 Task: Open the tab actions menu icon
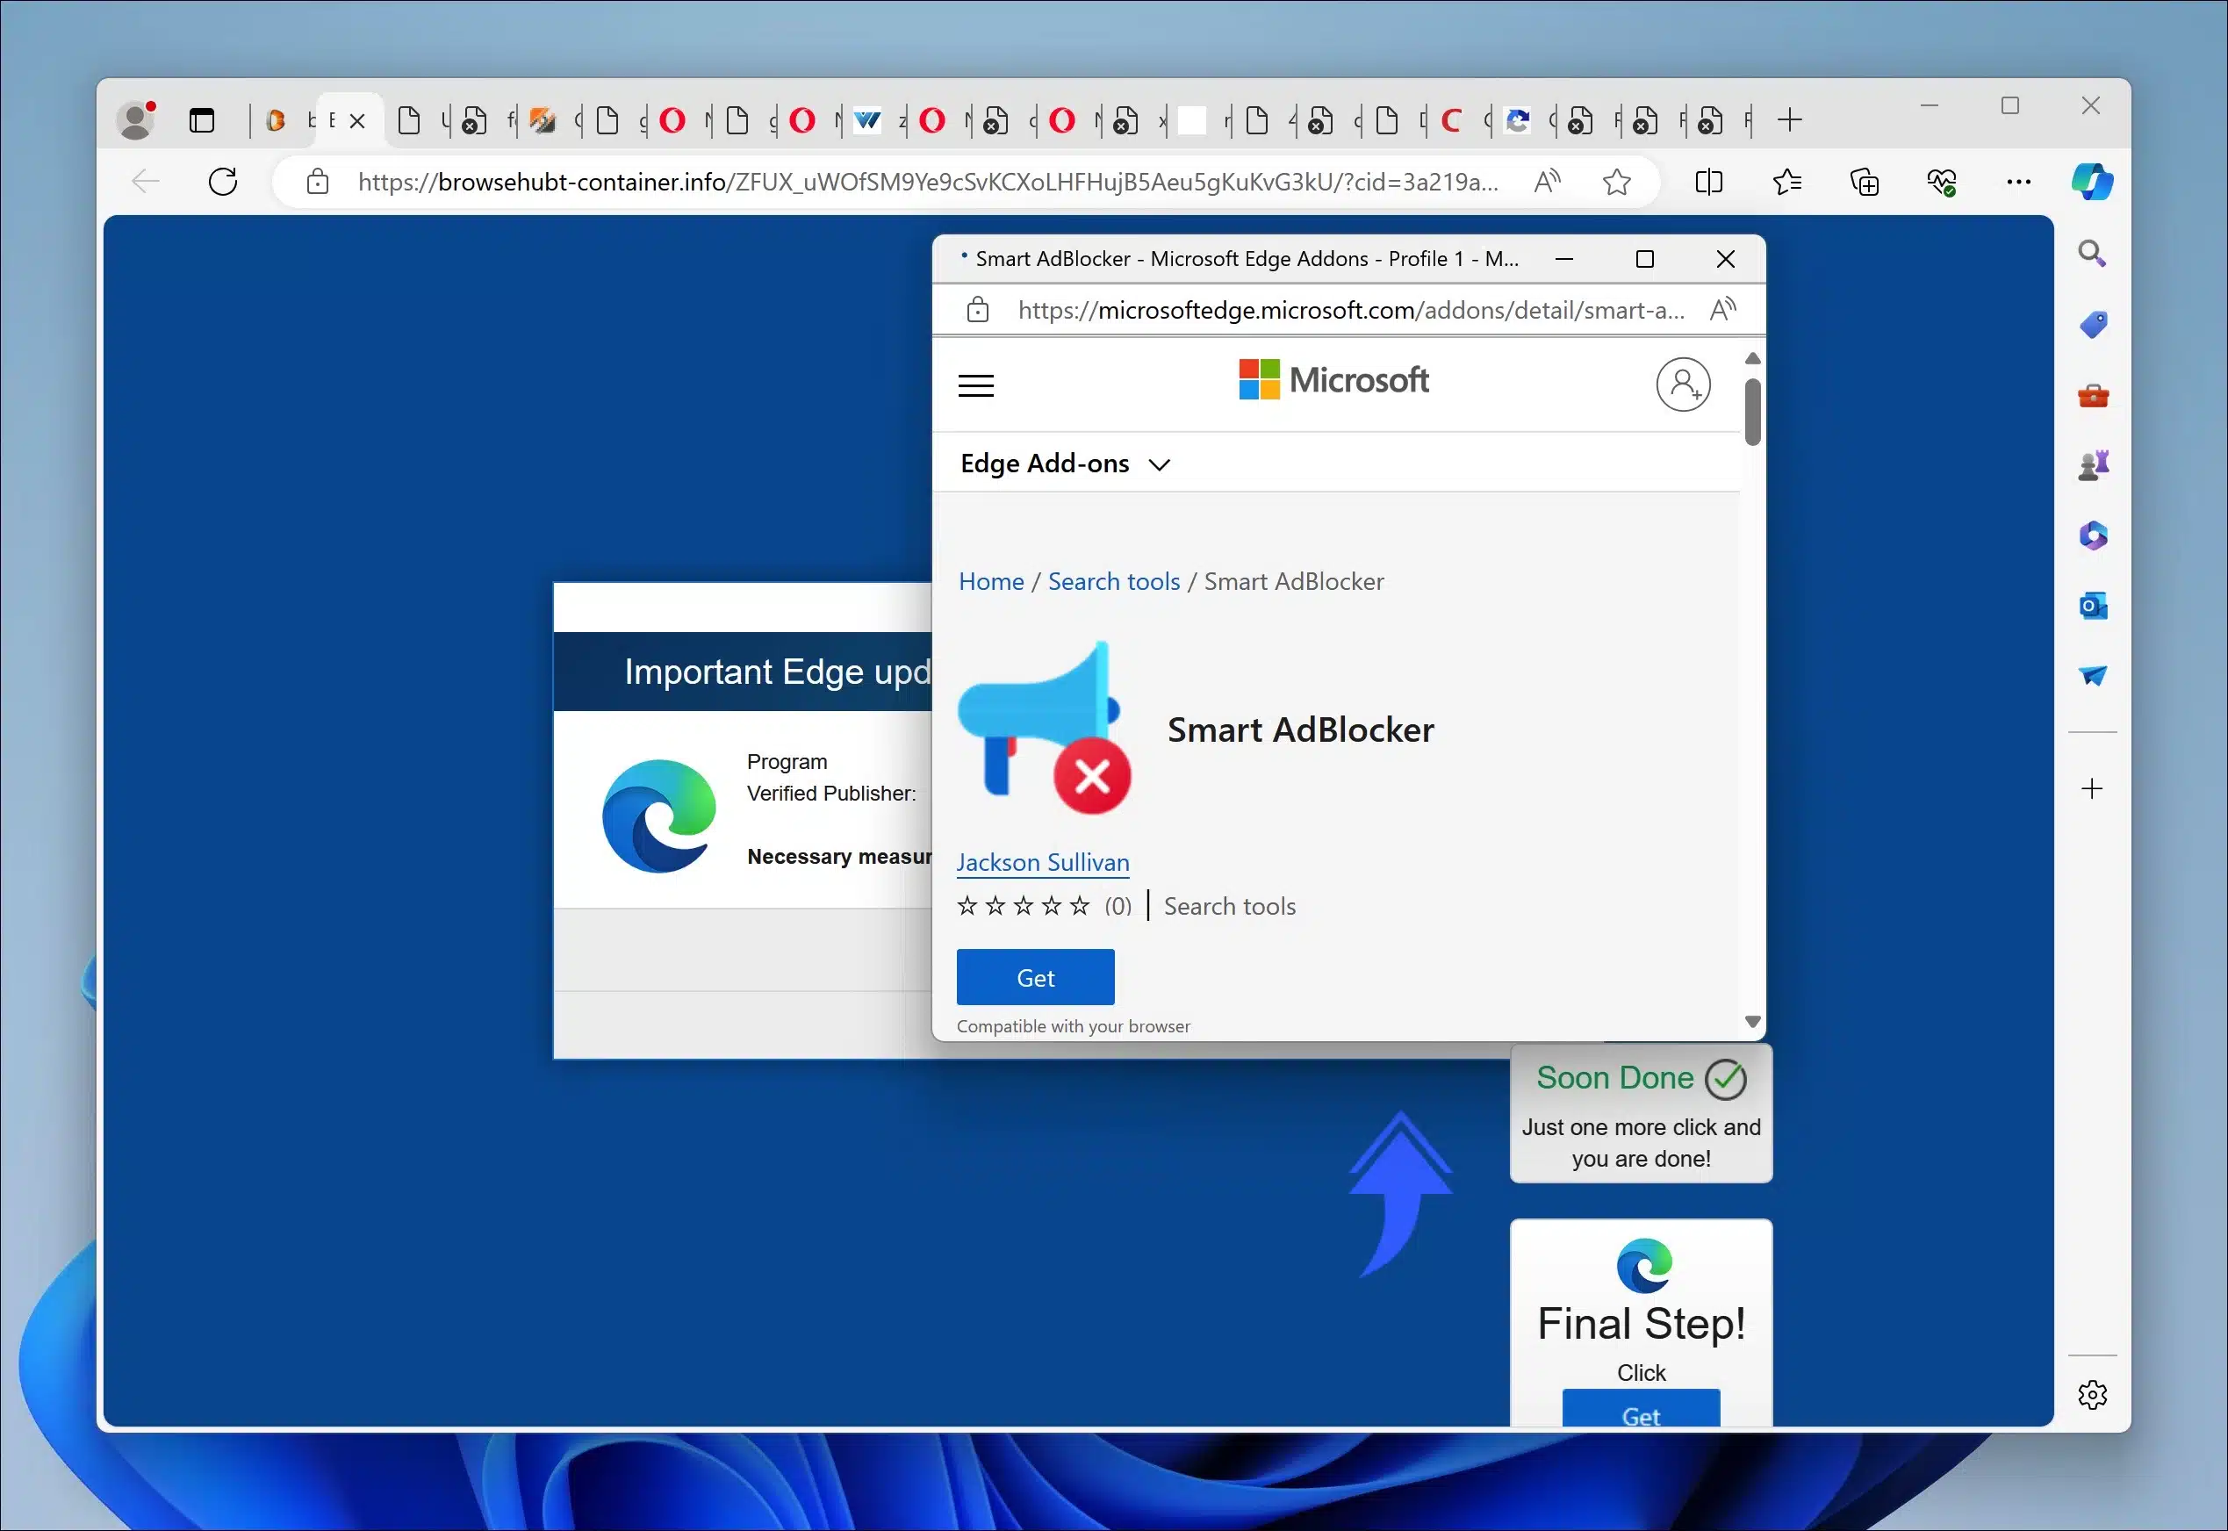pyautogui.click(x=201, y=121)
